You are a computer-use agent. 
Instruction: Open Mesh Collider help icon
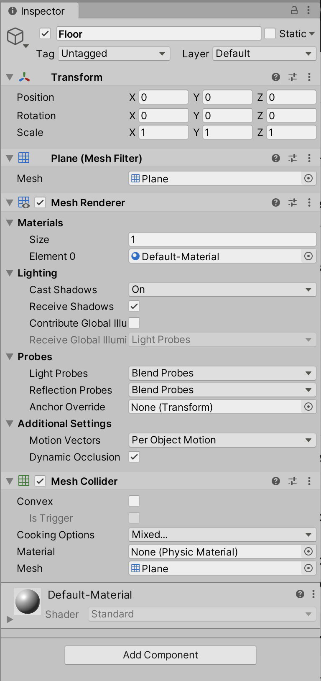click(275, 481)
